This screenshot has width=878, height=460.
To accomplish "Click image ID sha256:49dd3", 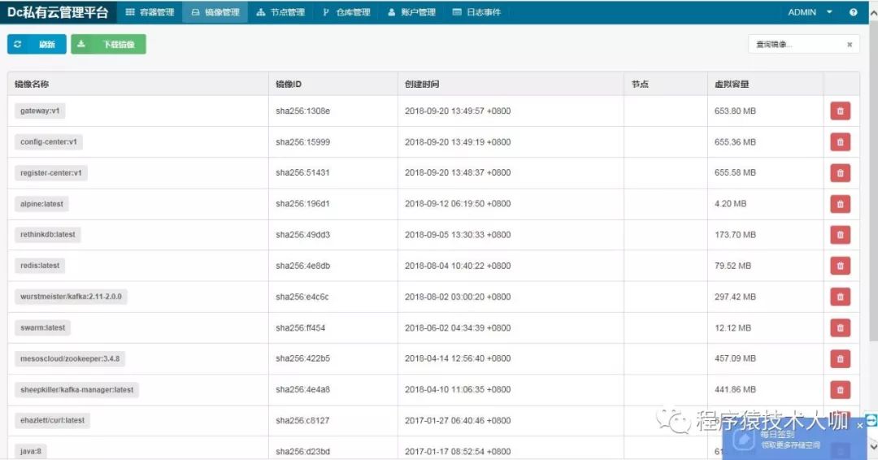I will pyautogui.click(x=303, y=235).
